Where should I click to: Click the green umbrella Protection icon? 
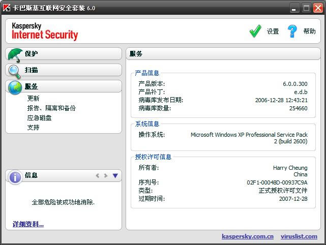coord(15,54)
